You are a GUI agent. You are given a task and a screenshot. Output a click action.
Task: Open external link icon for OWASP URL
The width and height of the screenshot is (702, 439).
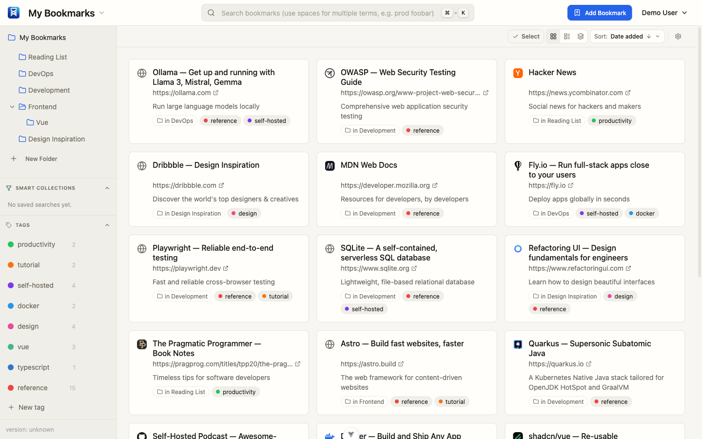486,93
